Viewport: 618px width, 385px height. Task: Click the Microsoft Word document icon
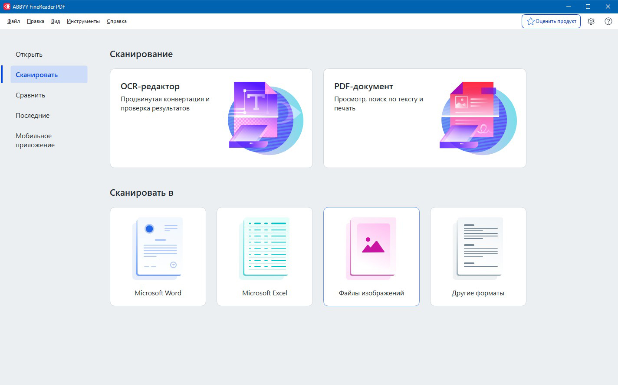point(158,248)
